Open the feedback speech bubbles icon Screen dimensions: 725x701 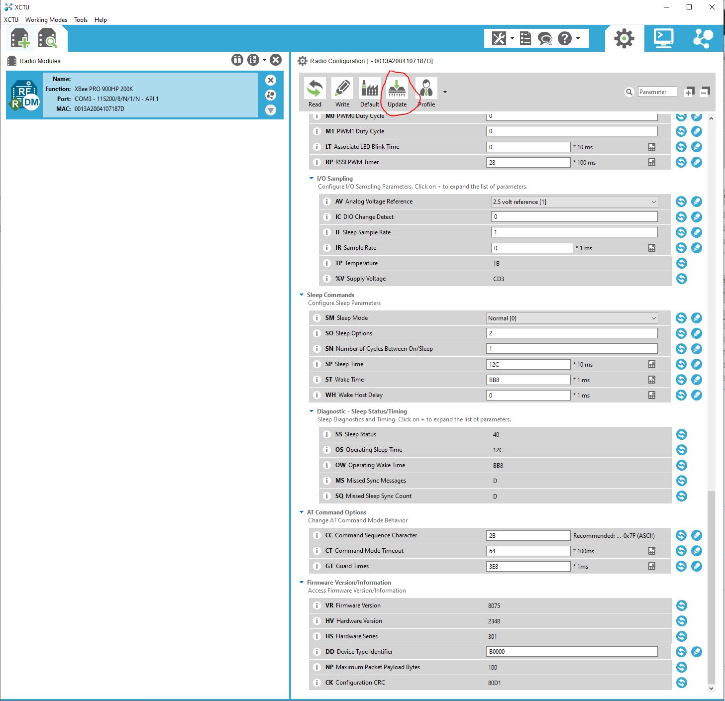tap(545, 38)
